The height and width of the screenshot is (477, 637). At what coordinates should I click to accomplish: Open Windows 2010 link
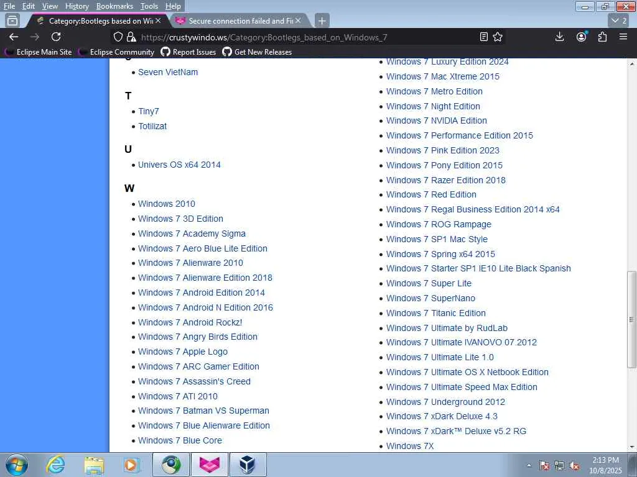coord(167,204)
